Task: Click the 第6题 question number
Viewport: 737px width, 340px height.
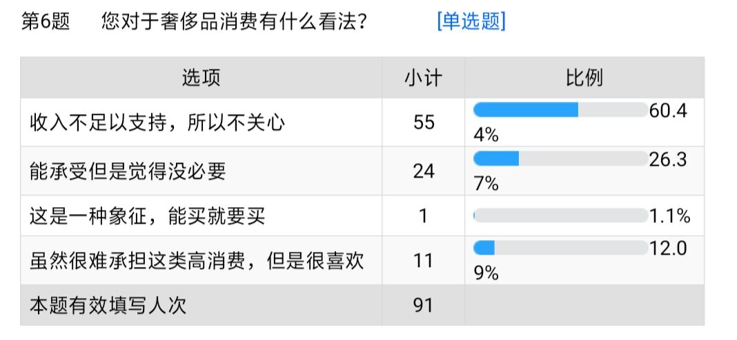Action: pos(46,21)
